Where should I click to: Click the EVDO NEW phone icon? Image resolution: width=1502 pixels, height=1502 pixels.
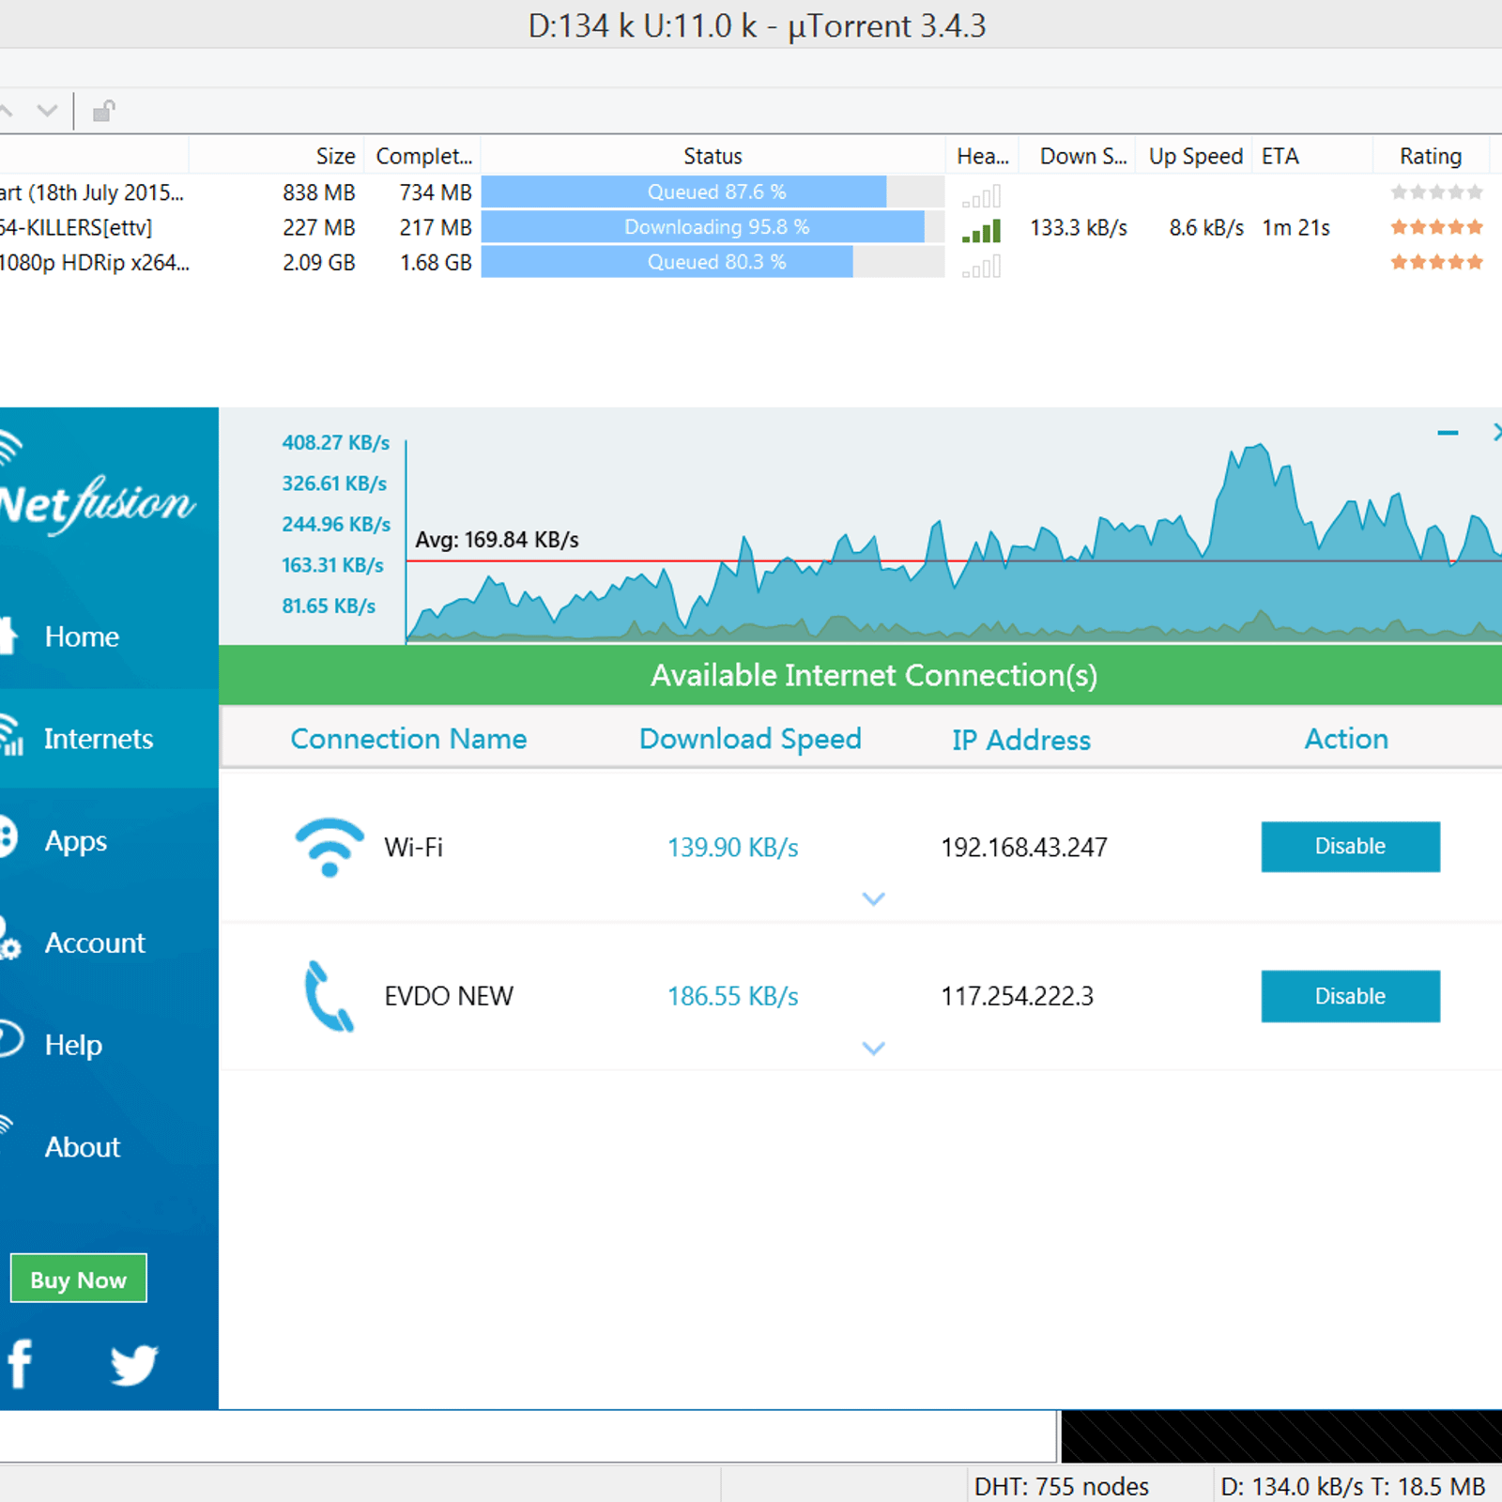point(329,996)
